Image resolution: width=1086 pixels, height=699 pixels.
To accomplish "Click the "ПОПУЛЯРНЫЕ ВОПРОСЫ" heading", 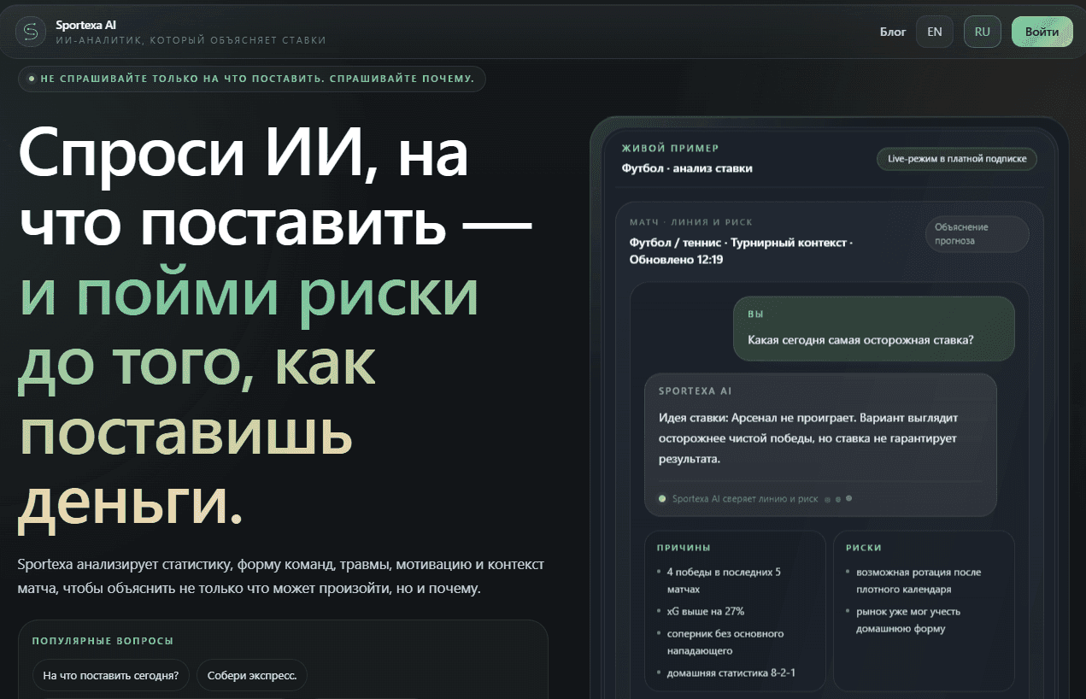I will 103,641.
